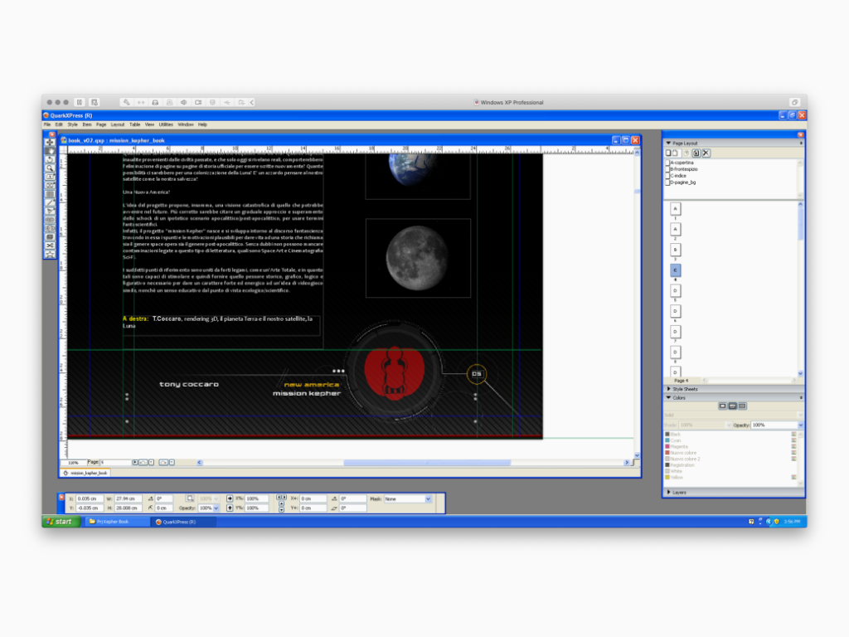The height and width of the screenshot is (637, 849).
Task: Select the Composition Zones tool
Action: 50,237
